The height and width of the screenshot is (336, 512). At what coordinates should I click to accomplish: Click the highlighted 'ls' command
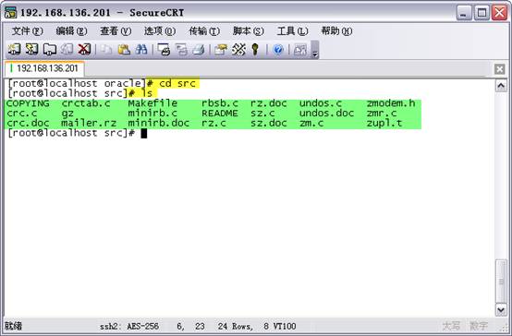[147, 93]
